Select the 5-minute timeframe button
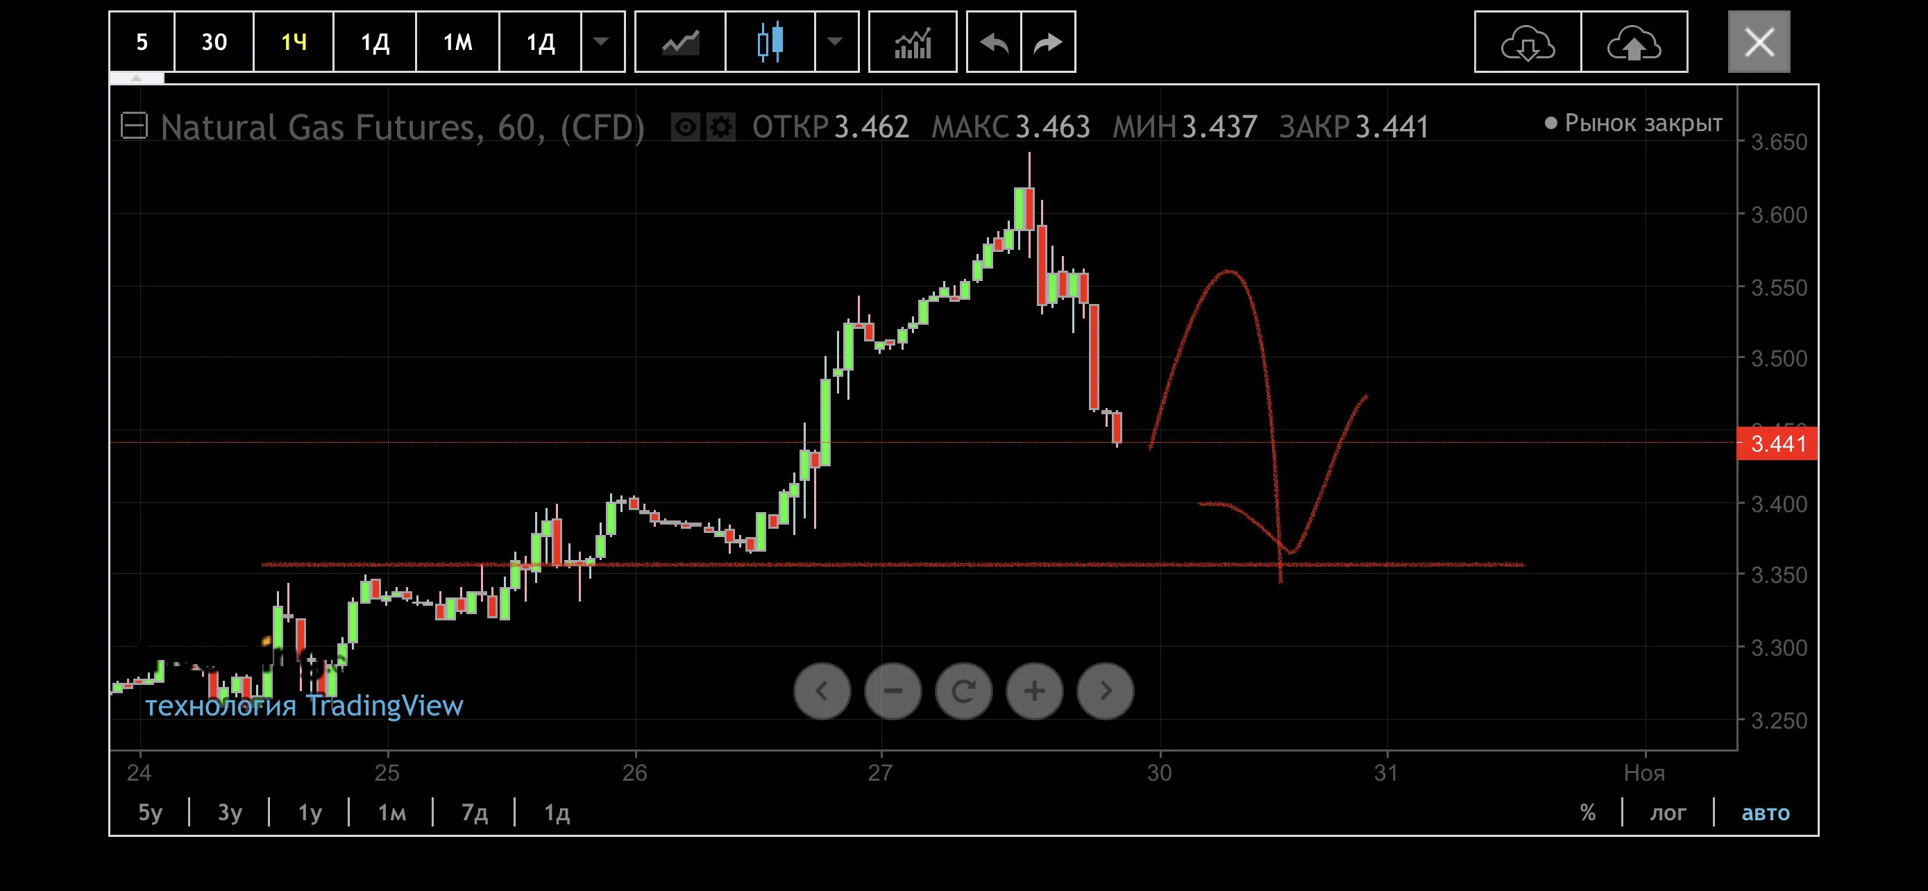 [142, 42]
